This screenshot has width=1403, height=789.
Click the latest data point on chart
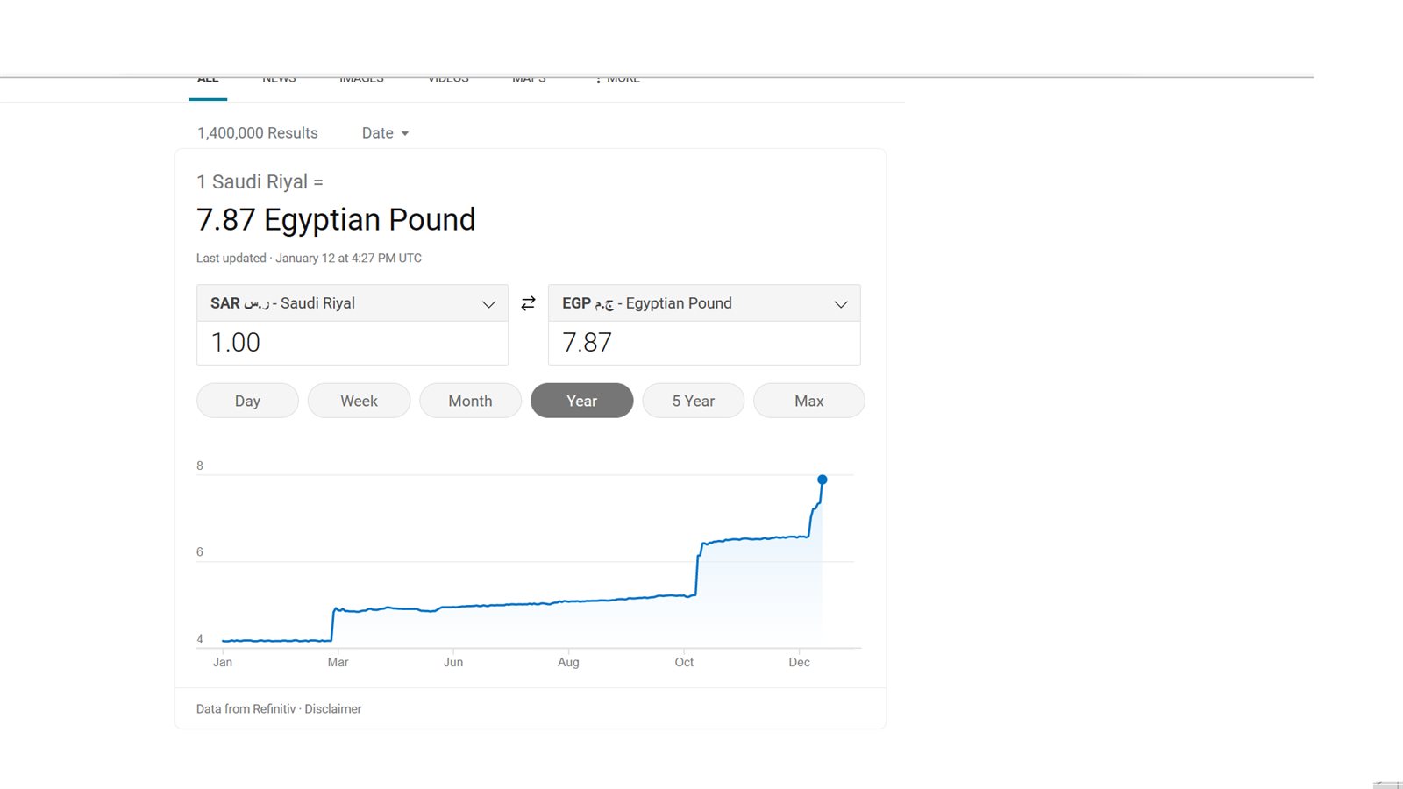click(x=822, y=480)
